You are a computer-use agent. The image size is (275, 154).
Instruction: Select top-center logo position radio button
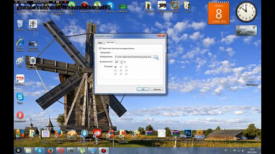(x=121, y=67)
